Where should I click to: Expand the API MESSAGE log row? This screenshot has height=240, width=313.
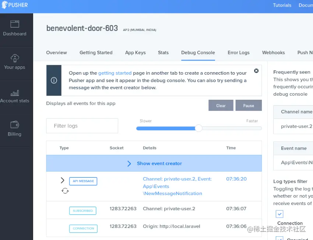tap(63, 180)
